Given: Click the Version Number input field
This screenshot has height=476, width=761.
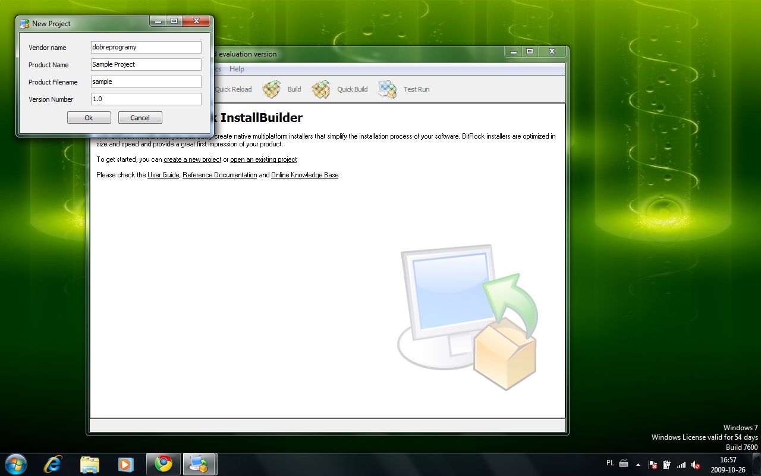Looking at the screenshot, I should tap(146, 99).
